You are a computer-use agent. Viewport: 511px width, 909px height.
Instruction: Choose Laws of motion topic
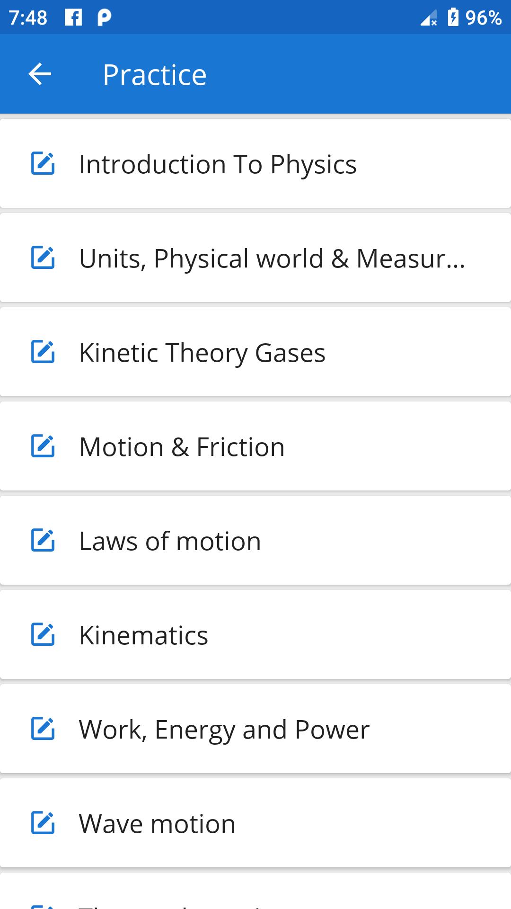tap(170, 541)
